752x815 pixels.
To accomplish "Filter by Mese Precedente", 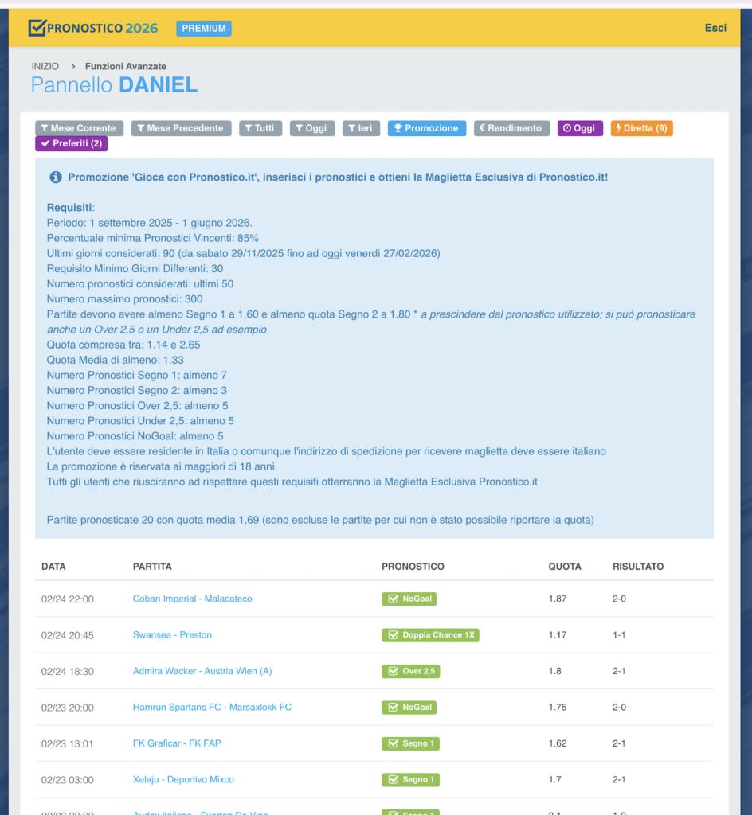I will click(181, 128).
